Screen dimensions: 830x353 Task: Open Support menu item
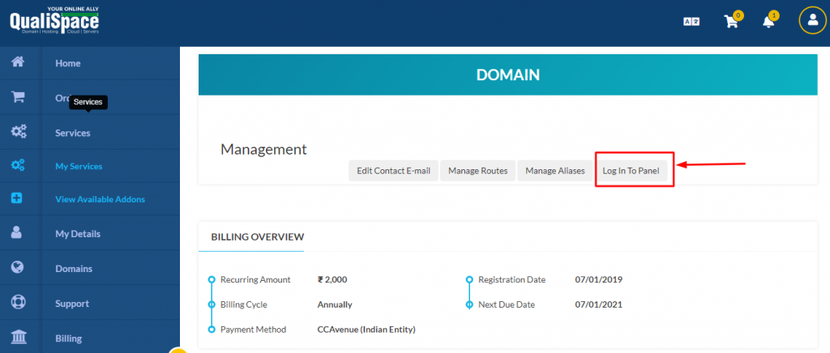pyautogui.click(x=72, y=304)
